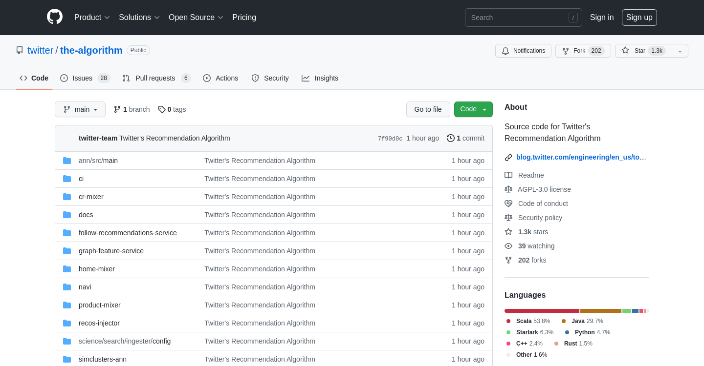
Task: Open the AGPL-3.0 license link
Action: [x=544, y=189]
